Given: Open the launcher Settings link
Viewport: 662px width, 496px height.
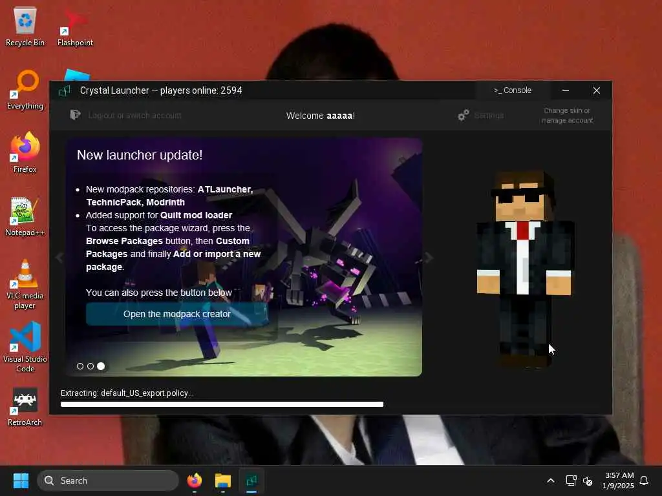Looking at the screenshot, I should (489, 115).
